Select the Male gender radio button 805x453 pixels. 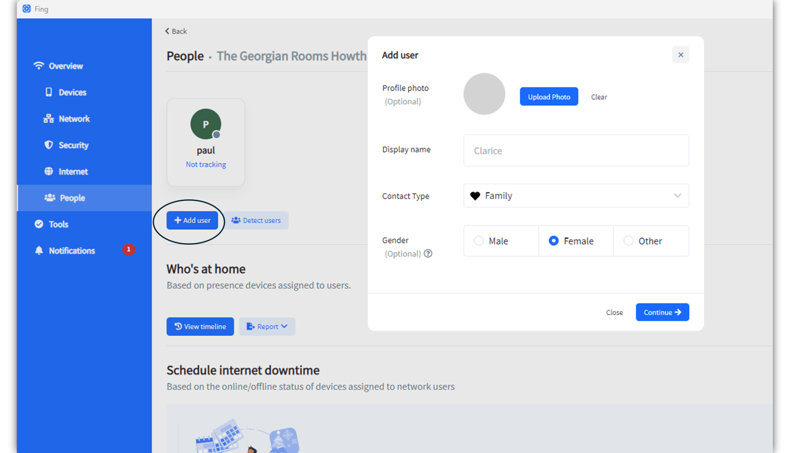tap(478, 241)
